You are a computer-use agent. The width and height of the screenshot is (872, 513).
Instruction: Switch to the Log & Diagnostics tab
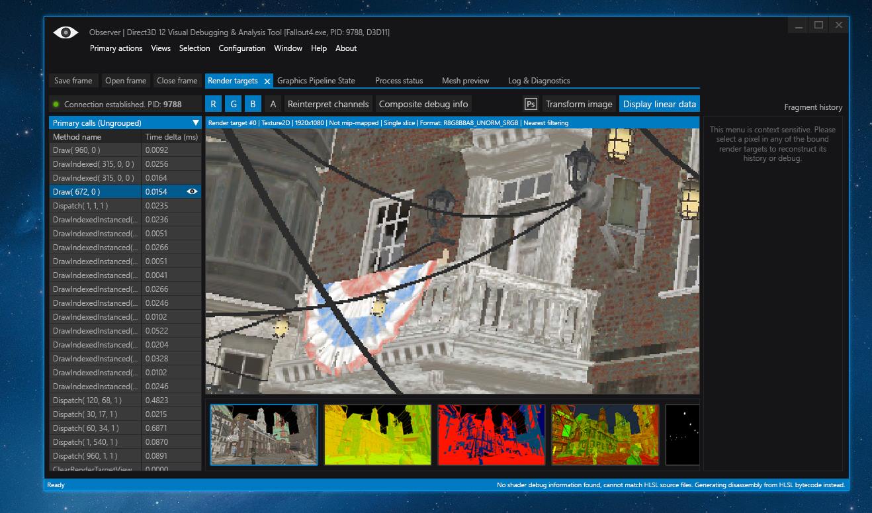(539, 81)
